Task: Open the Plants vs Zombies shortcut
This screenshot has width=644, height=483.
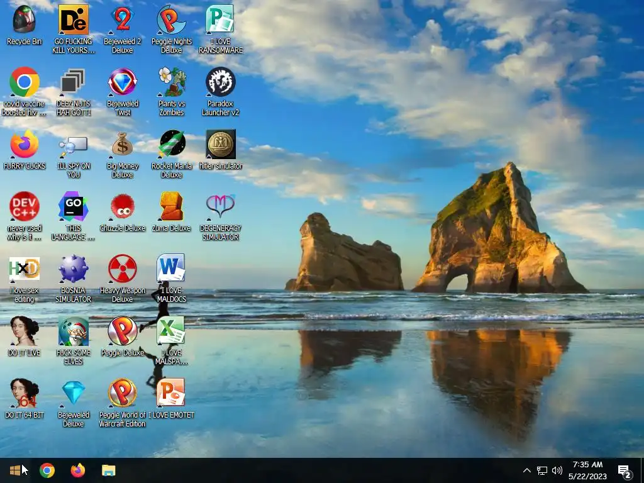Action: (x=171, y=82)
